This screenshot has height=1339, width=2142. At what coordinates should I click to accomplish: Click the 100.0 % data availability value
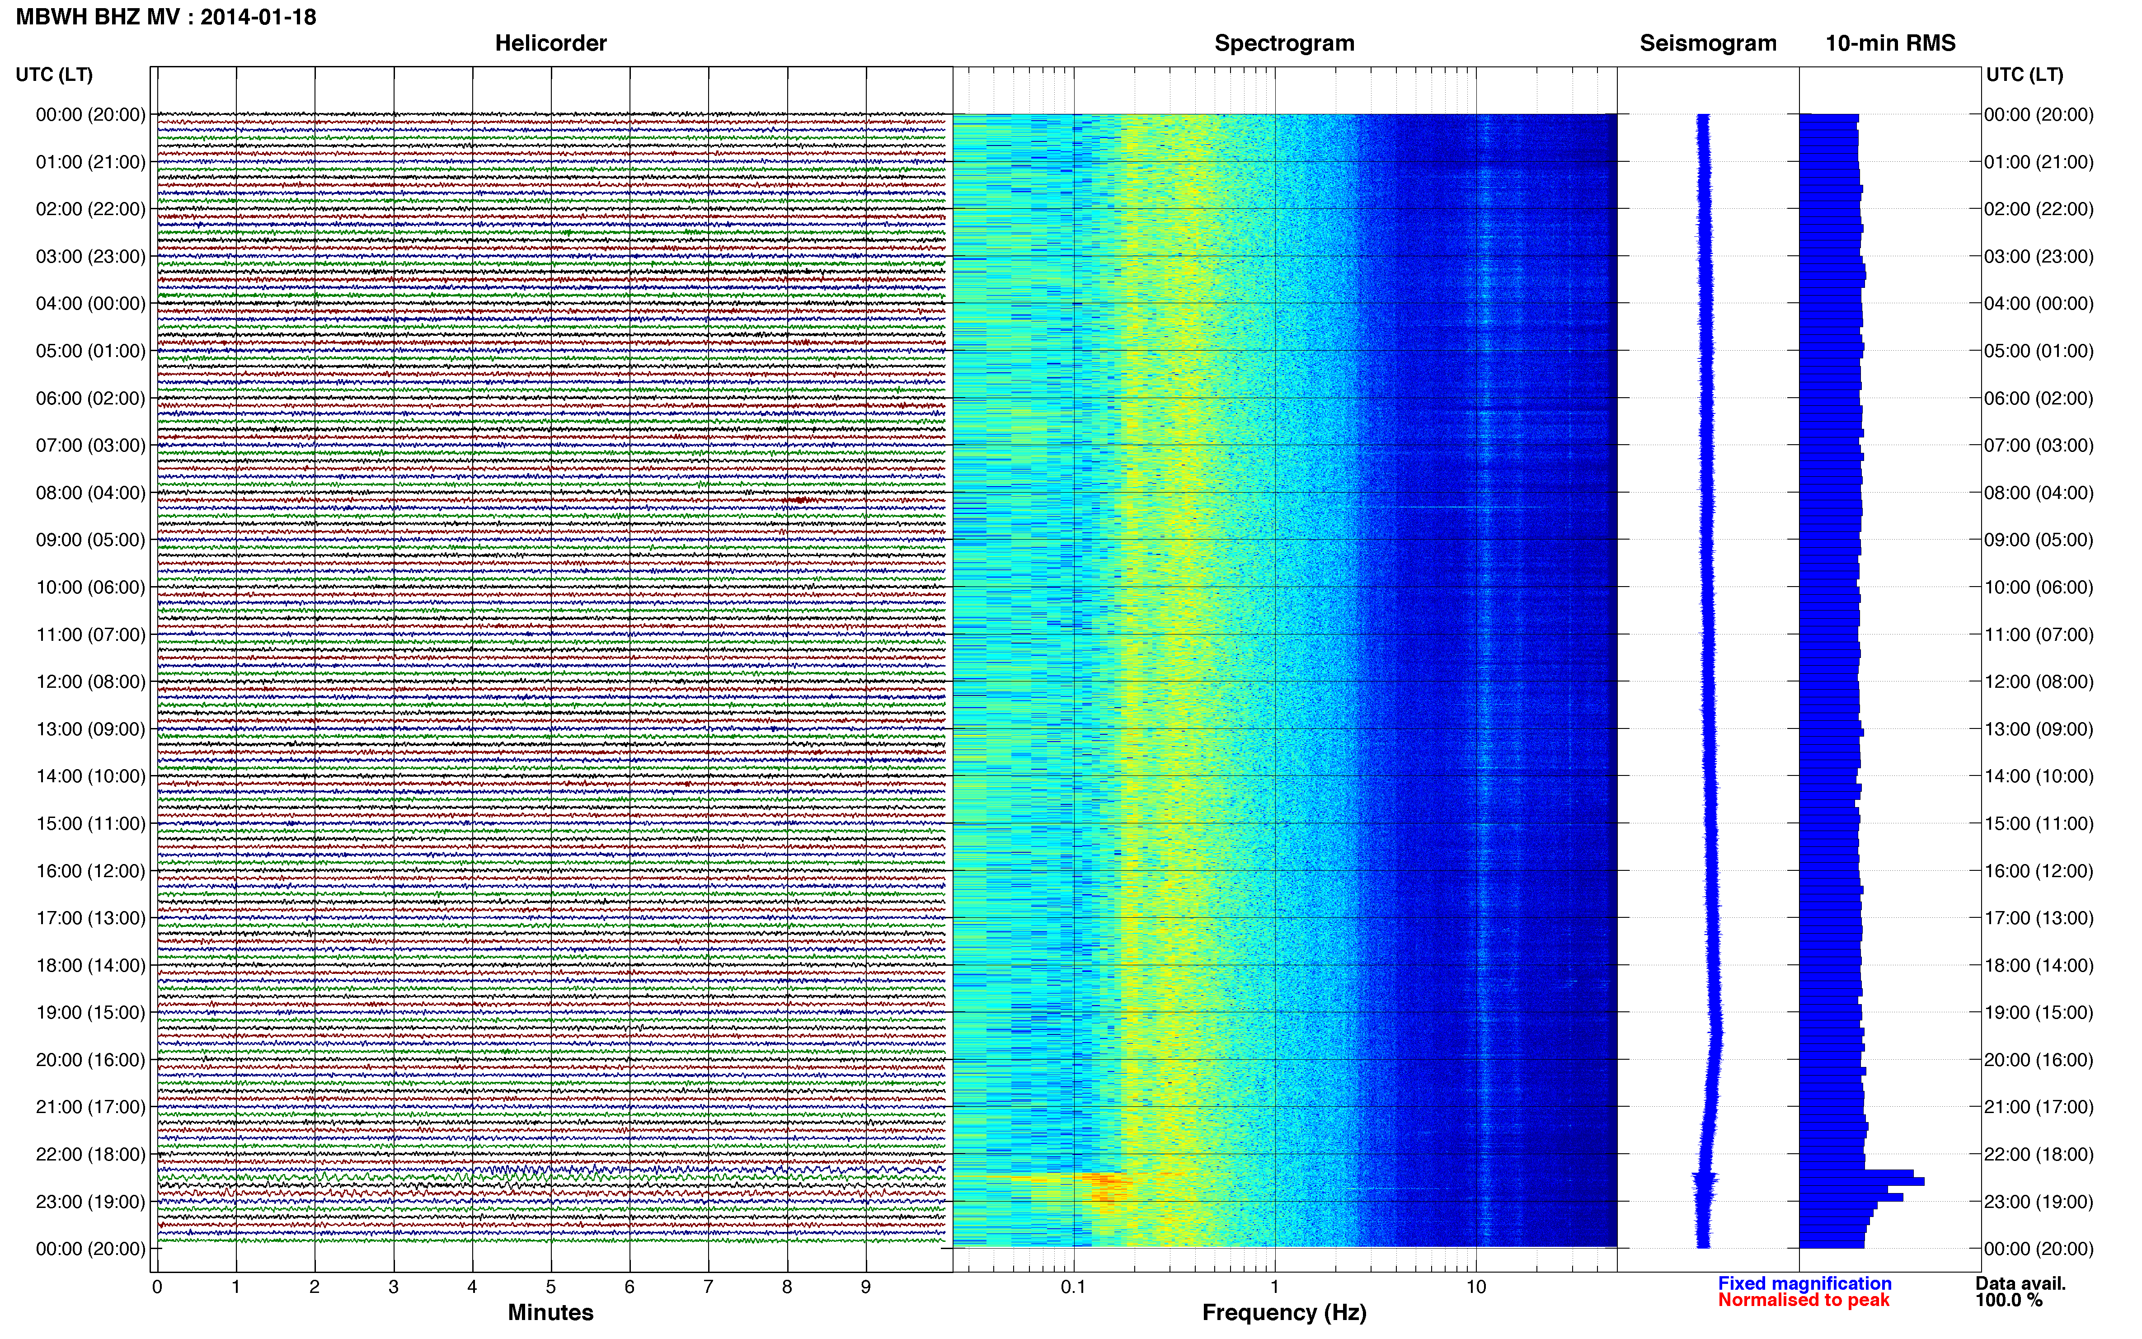click(x=2009, y=1300)
